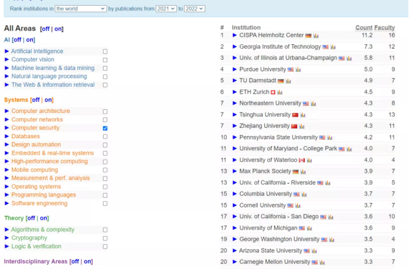
Task: Open Pennsylvania State University chart icon
Action: (x=330, y=137)
